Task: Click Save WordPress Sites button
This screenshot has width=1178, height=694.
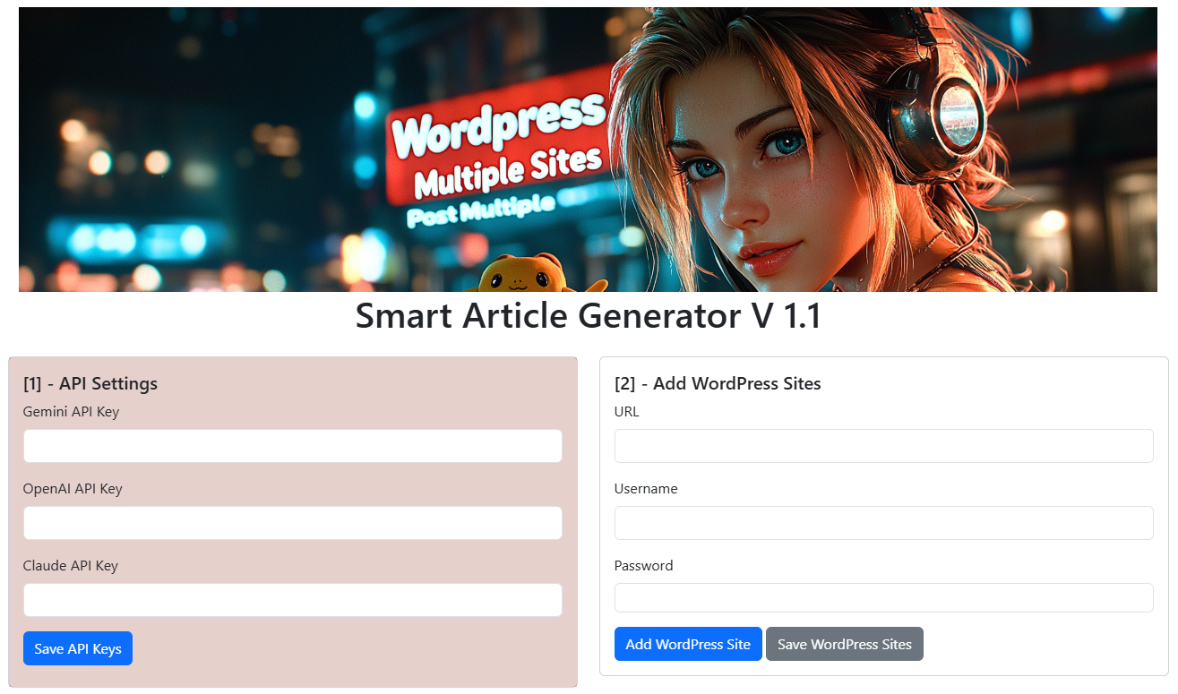Action: tap(845, 644)
